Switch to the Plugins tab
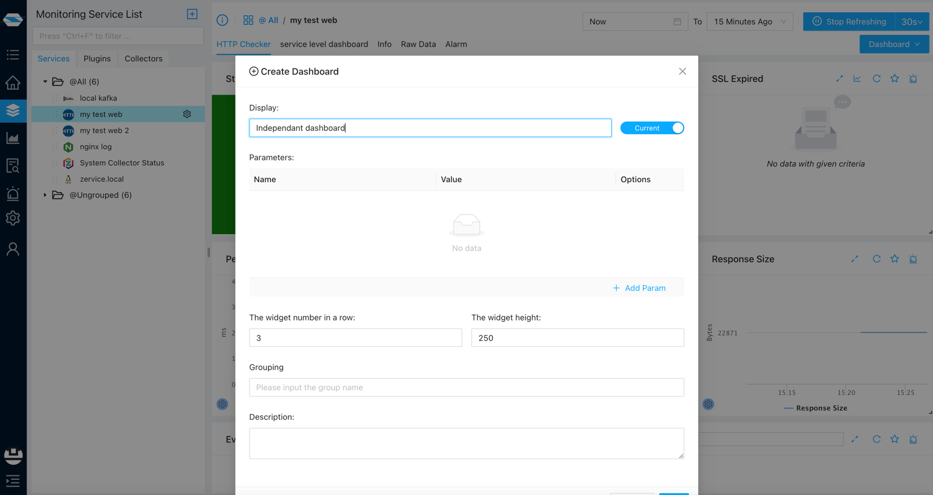This screenshot has width=933, height=495. [x=97, y=58]
